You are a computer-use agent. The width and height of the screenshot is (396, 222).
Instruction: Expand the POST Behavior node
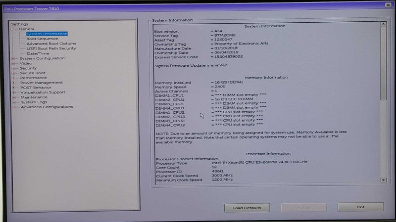(14, 88)
